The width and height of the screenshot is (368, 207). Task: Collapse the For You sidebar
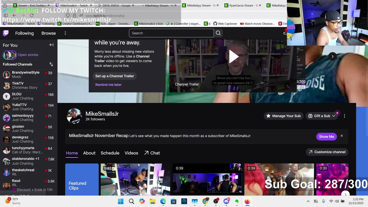(x=51, y=45)
